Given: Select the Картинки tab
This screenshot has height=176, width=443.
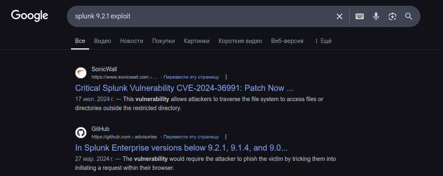Looking at the screenshot, I should (x=197, y=41).
